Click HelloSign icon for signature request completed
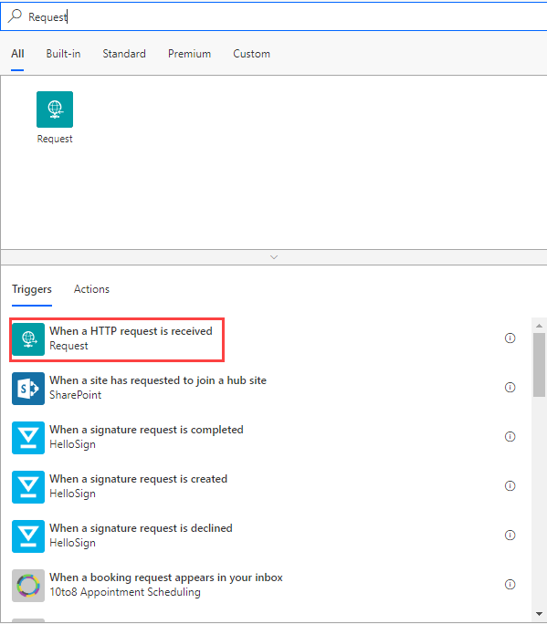The height and width of the screenshot is (624, 547). (28, 438)
